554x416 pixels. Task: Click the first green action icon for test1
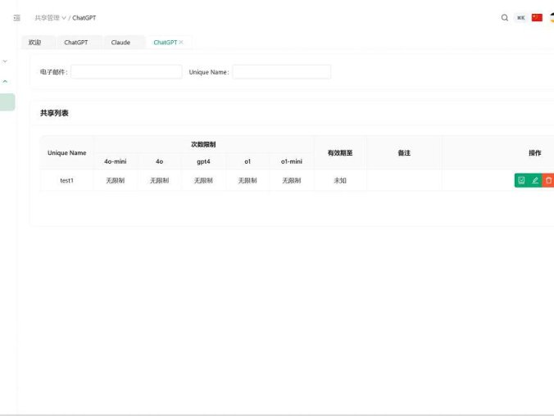[x=521, y=180]
